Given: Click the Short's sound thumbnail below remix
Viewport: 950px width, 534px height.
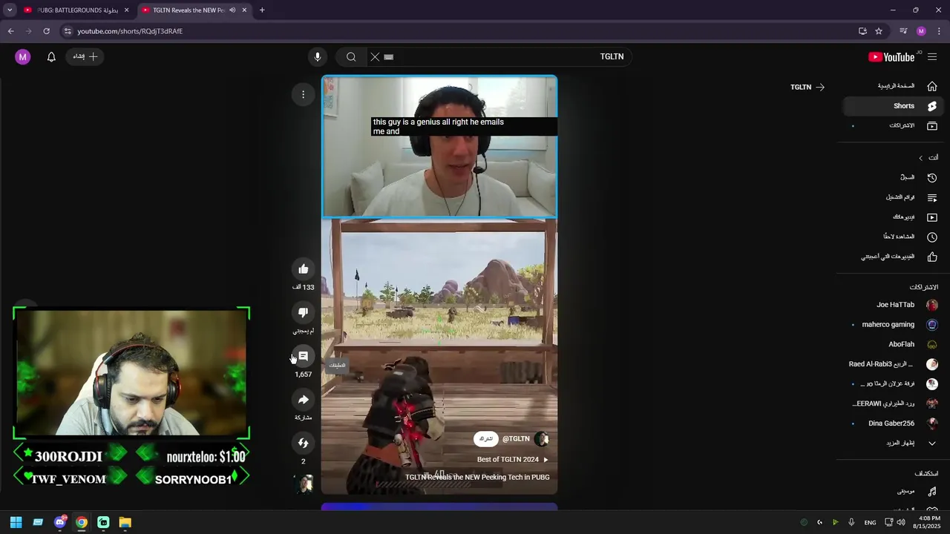Looking at the screenshot, I should 303,484.
